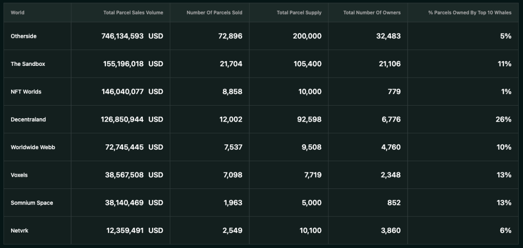Click Decentraland whale share 26%
523x248 pixels.
click(x=504, y=120)
